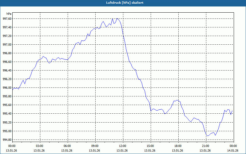Select the 15:00 time label
Screen dimensions: 246x154
coord(151,146)
